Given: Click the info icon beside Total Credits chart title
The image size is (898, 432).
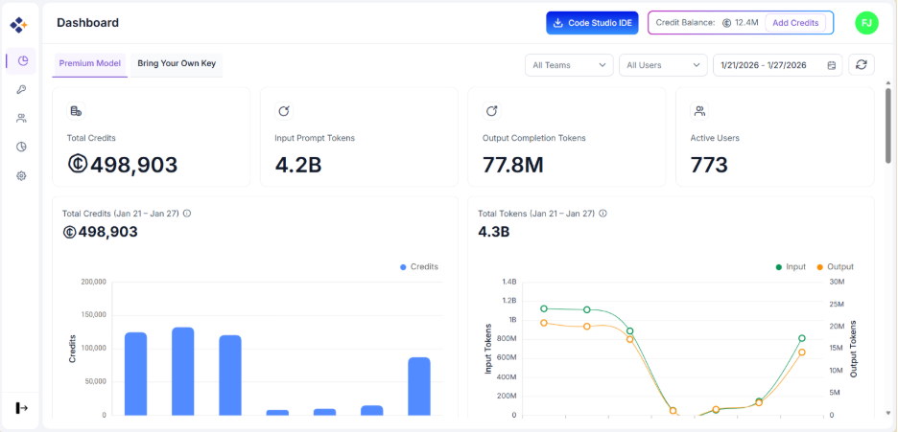Looking at the screenshot, I should [187, 214].
